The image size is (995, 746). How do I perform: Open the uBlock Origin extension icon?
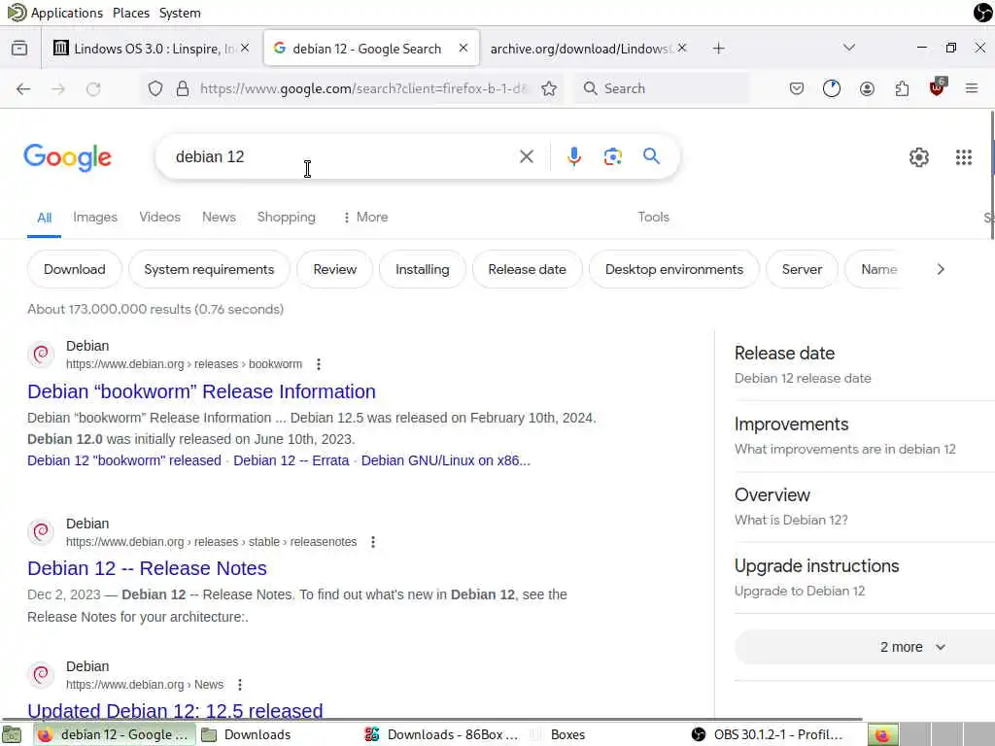tap(938, 87)
